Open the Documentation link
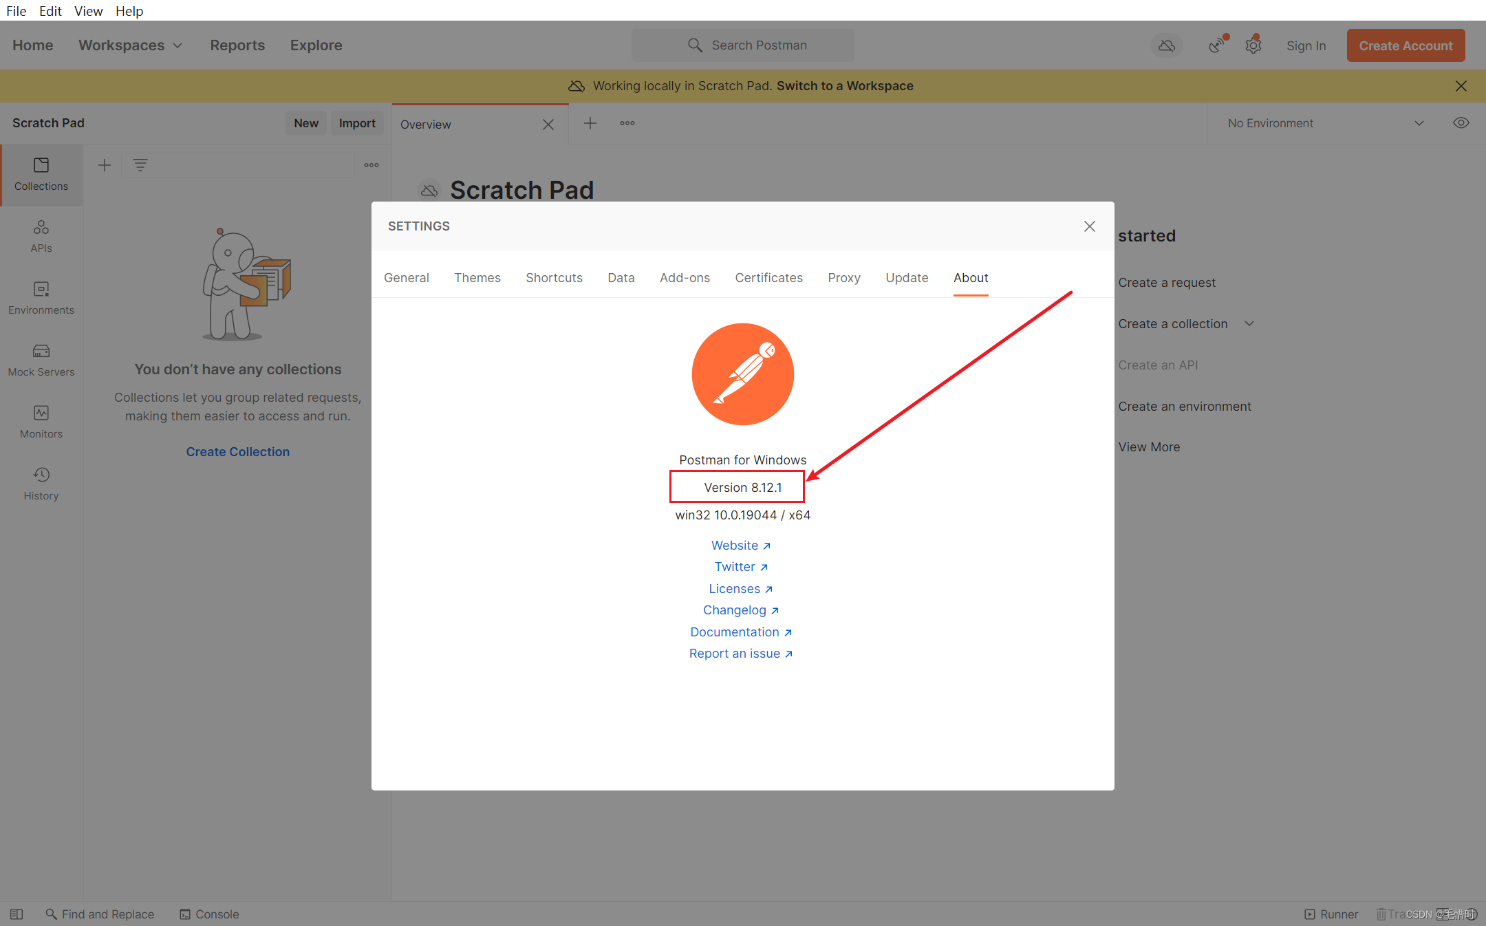The image size is (1486, 926). coord(741,632)
